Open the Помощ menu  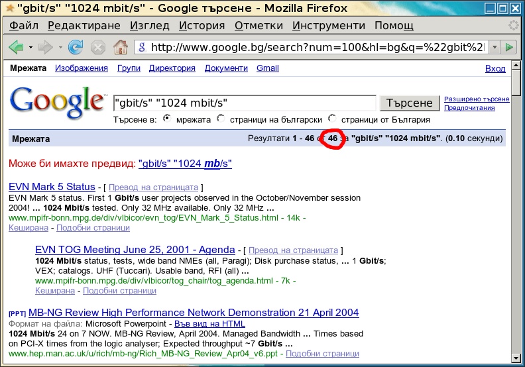pyautogui.click(x=394, y=25)
